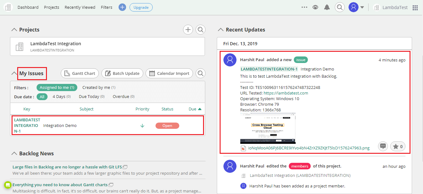Open Calendar Import
Image resolution: width=423 pixels, height=194 pixels.
tap(169, 73)
